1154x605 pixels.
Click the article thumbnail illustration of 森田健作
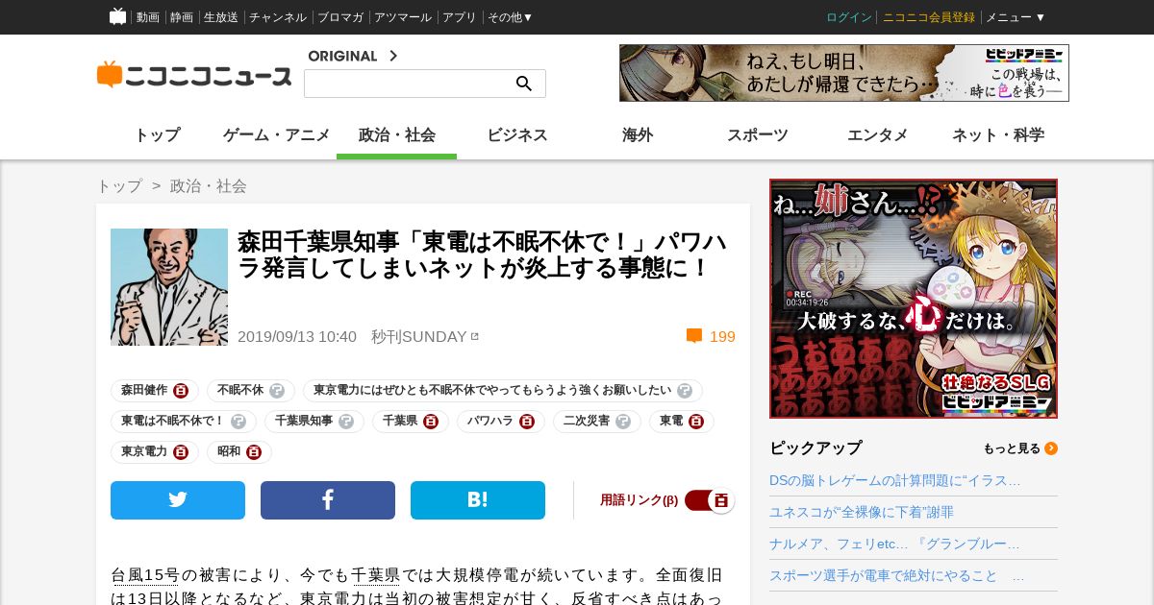[x=169, y=287]
